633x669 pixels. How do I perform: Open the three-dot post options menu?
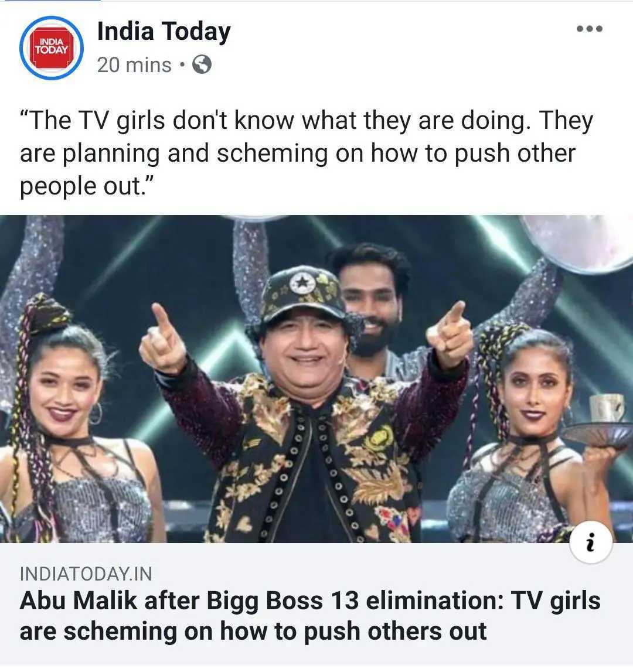[589, 29]
